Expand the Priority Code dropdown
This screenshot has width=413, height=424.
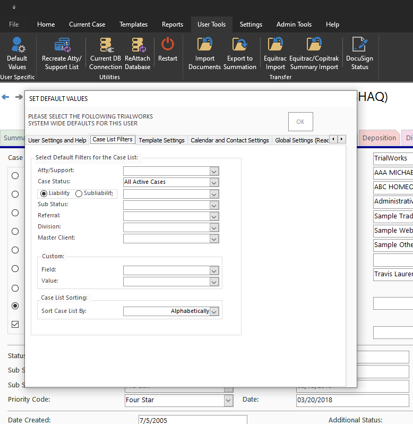click(228, 401)
